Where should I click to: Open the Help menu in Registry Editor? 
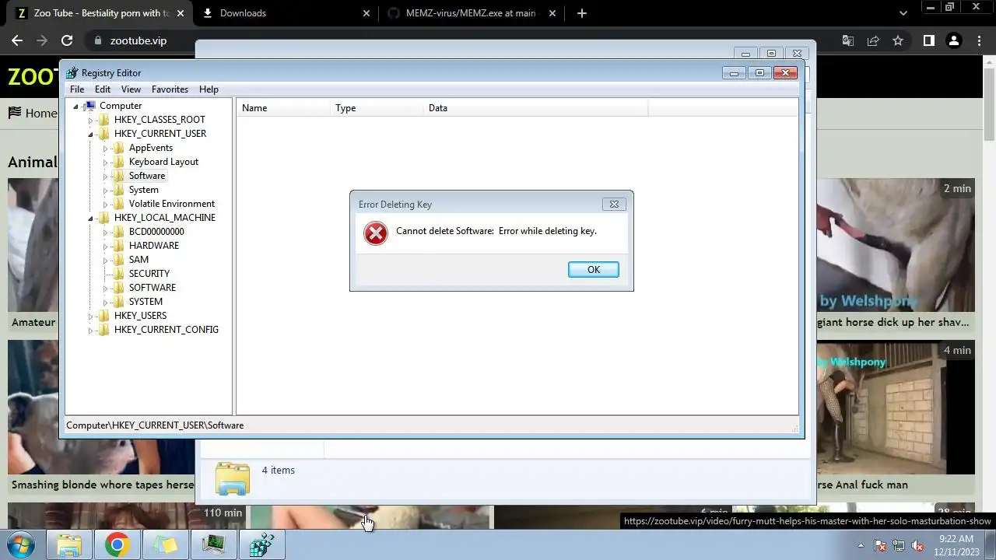(x=209, y=89)
